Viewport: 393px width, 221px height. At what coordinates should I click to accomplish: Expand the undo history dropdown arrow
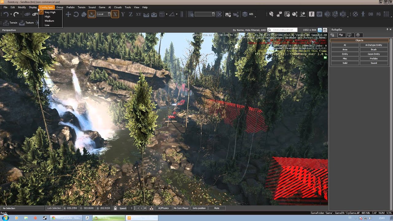pos(11,14)
